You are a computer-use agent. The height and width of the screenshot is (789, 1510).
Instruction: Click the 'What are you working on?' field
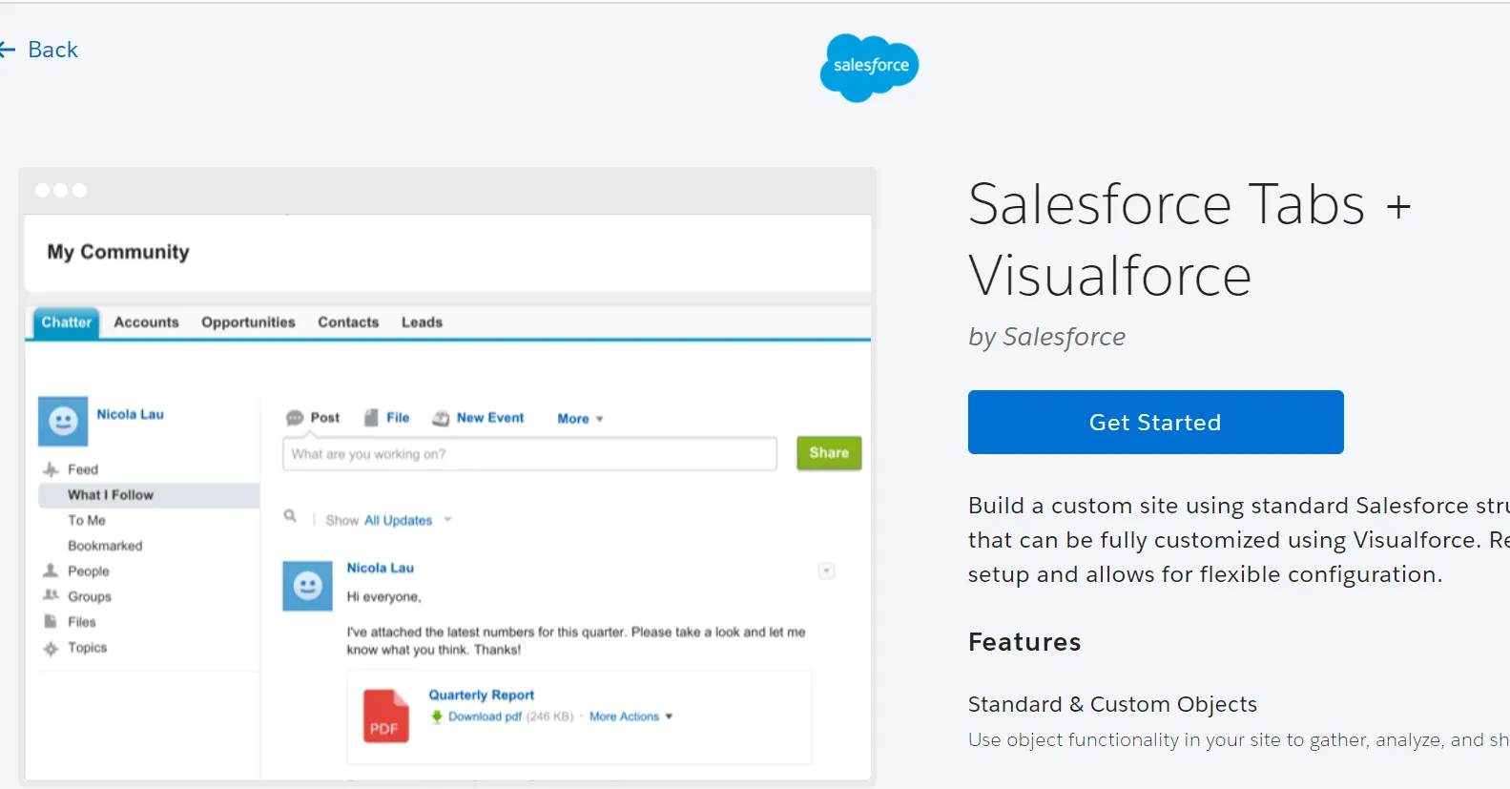pyautogui.click(x=529, y=454)
